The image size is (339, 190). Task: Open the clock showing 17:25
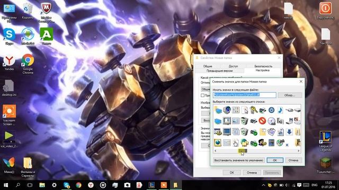pyautogui.click(x=328, y=185)
